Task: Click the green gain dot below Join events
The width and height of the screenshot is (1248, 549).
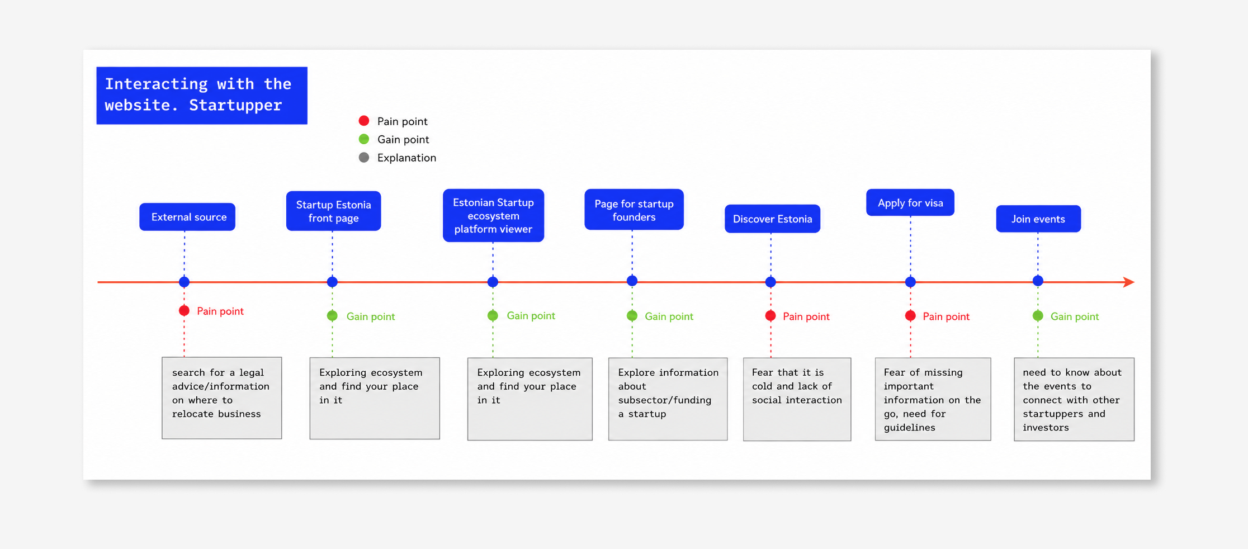Action: [x=1038, y=316]
